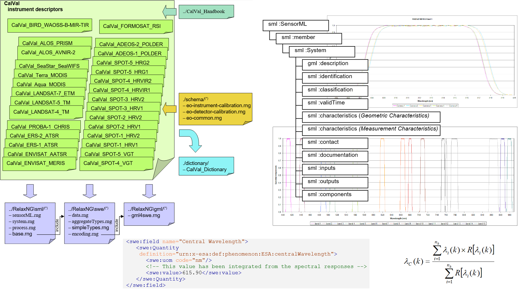Select encoding.rng file entry
522x293 pixels.
(x=85, y=234)
